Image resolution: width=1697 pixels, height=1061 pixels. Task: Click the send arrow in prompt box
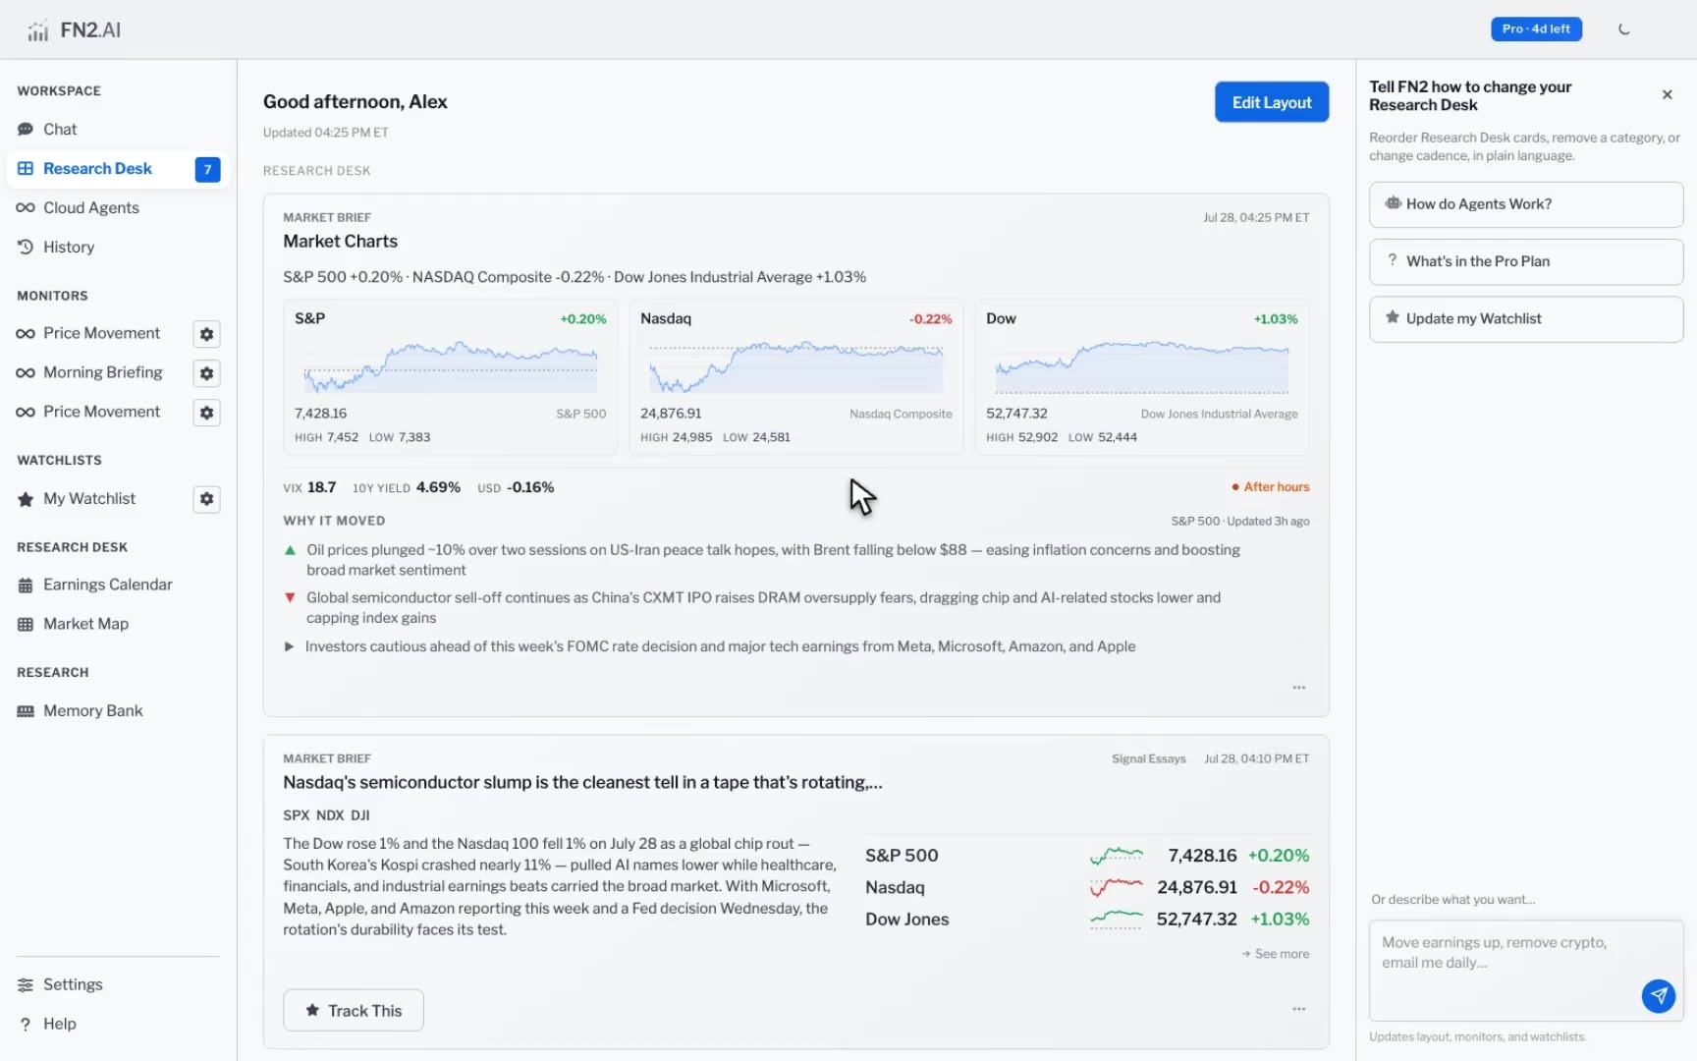click(1658, 996)
